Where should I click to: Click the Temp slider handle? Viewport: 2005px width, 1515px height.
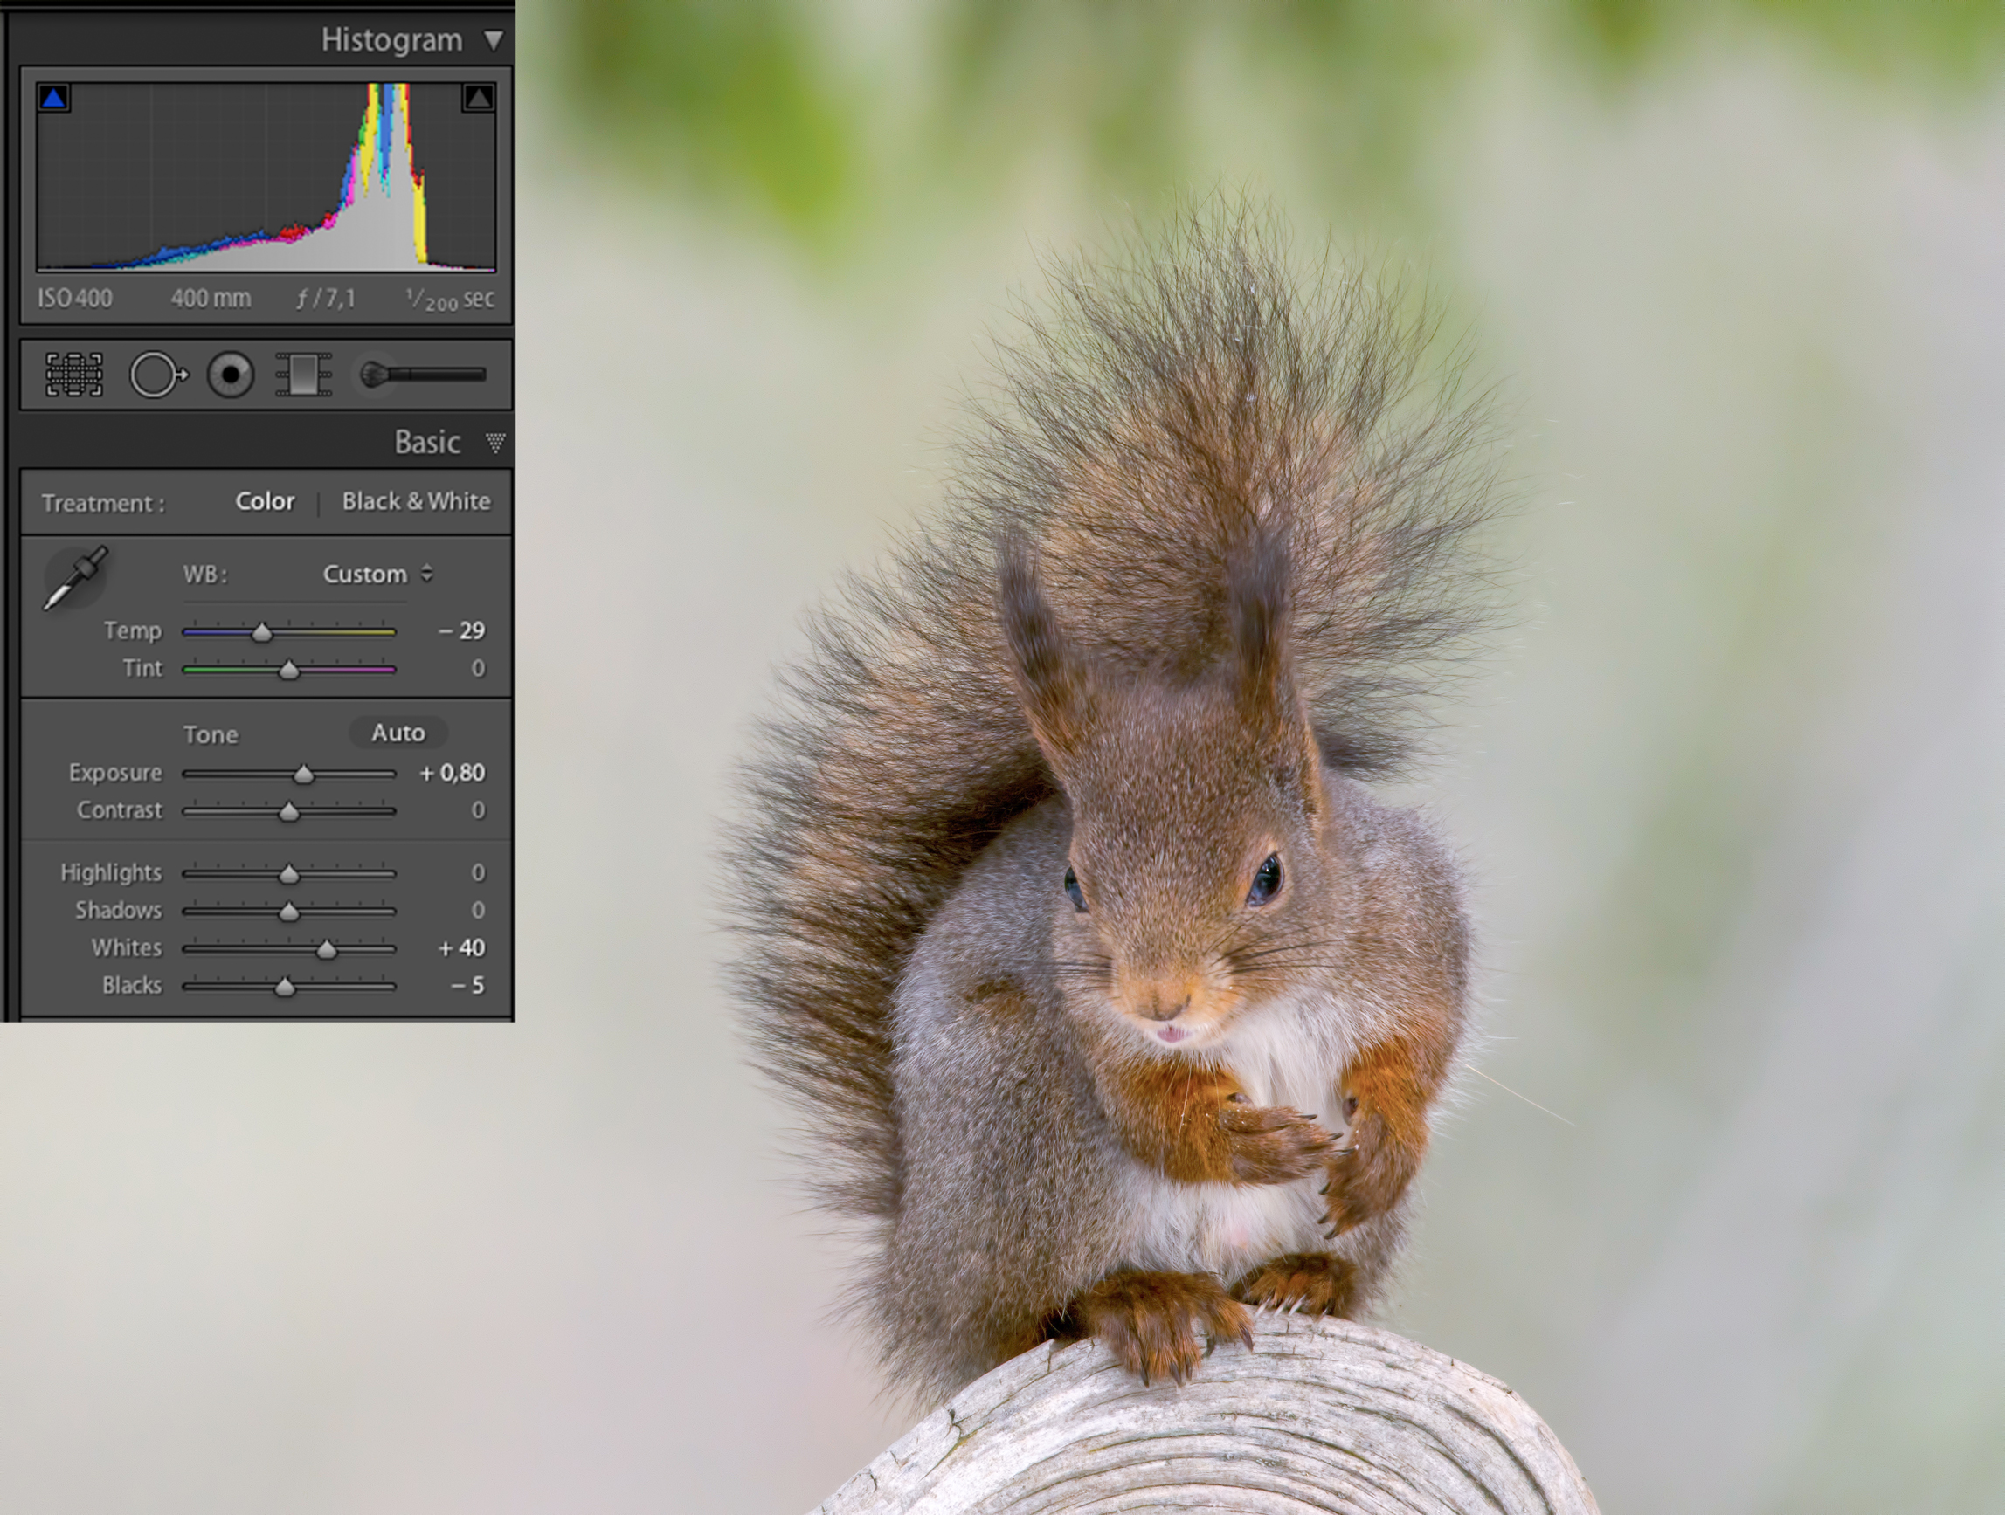(x=262, y=632)
